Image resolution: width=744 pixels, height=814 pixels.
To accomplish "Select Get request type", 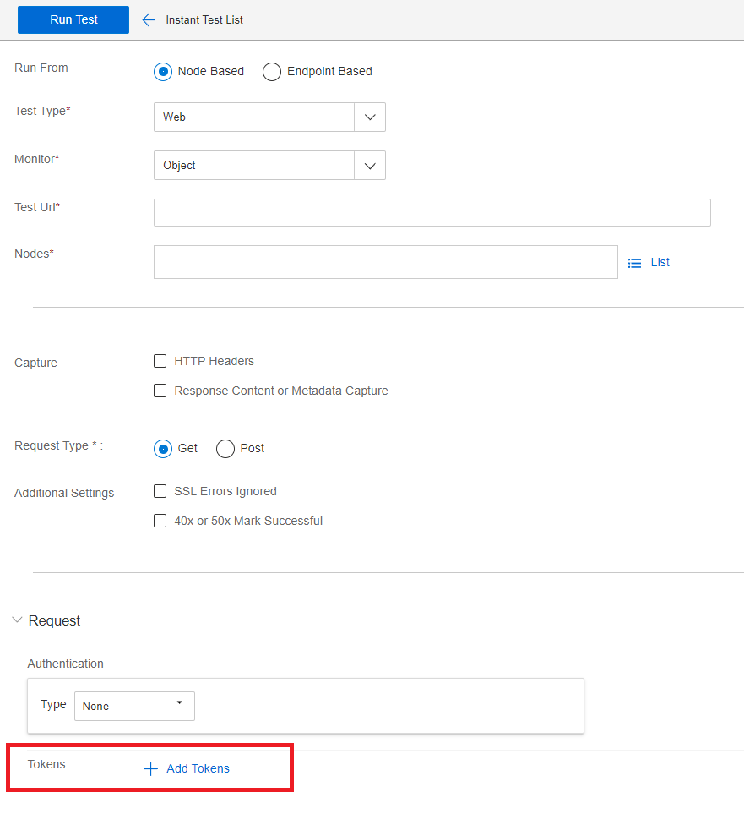I will click(163, 449).
